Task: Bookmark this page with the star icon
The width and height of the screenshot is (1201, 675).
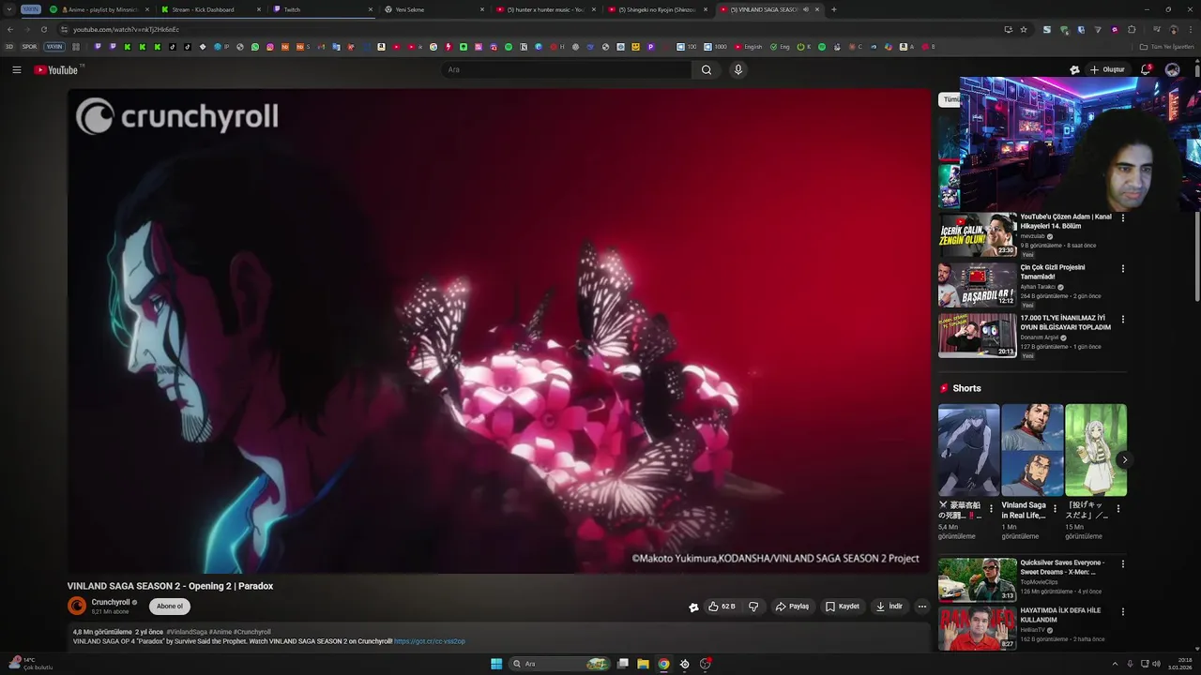Action: click(x=1024, y=29)
